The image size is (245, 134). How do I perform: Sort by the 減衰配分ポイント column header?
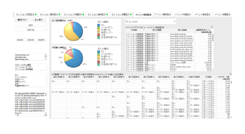(x=203, y=30)
